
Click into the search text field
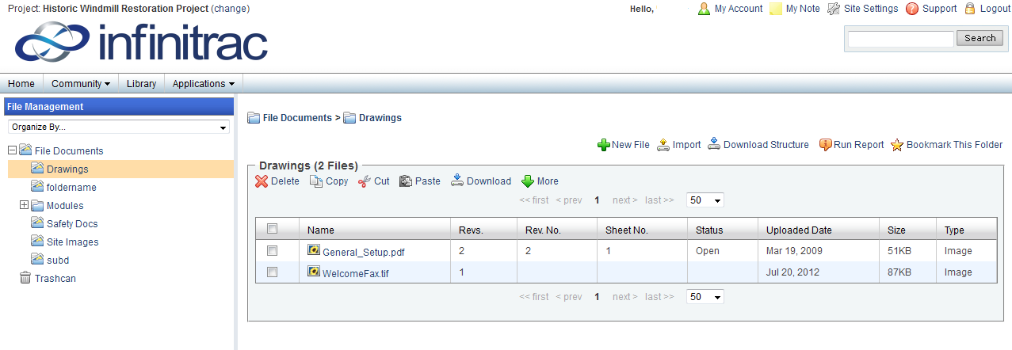tap(901, 39)
